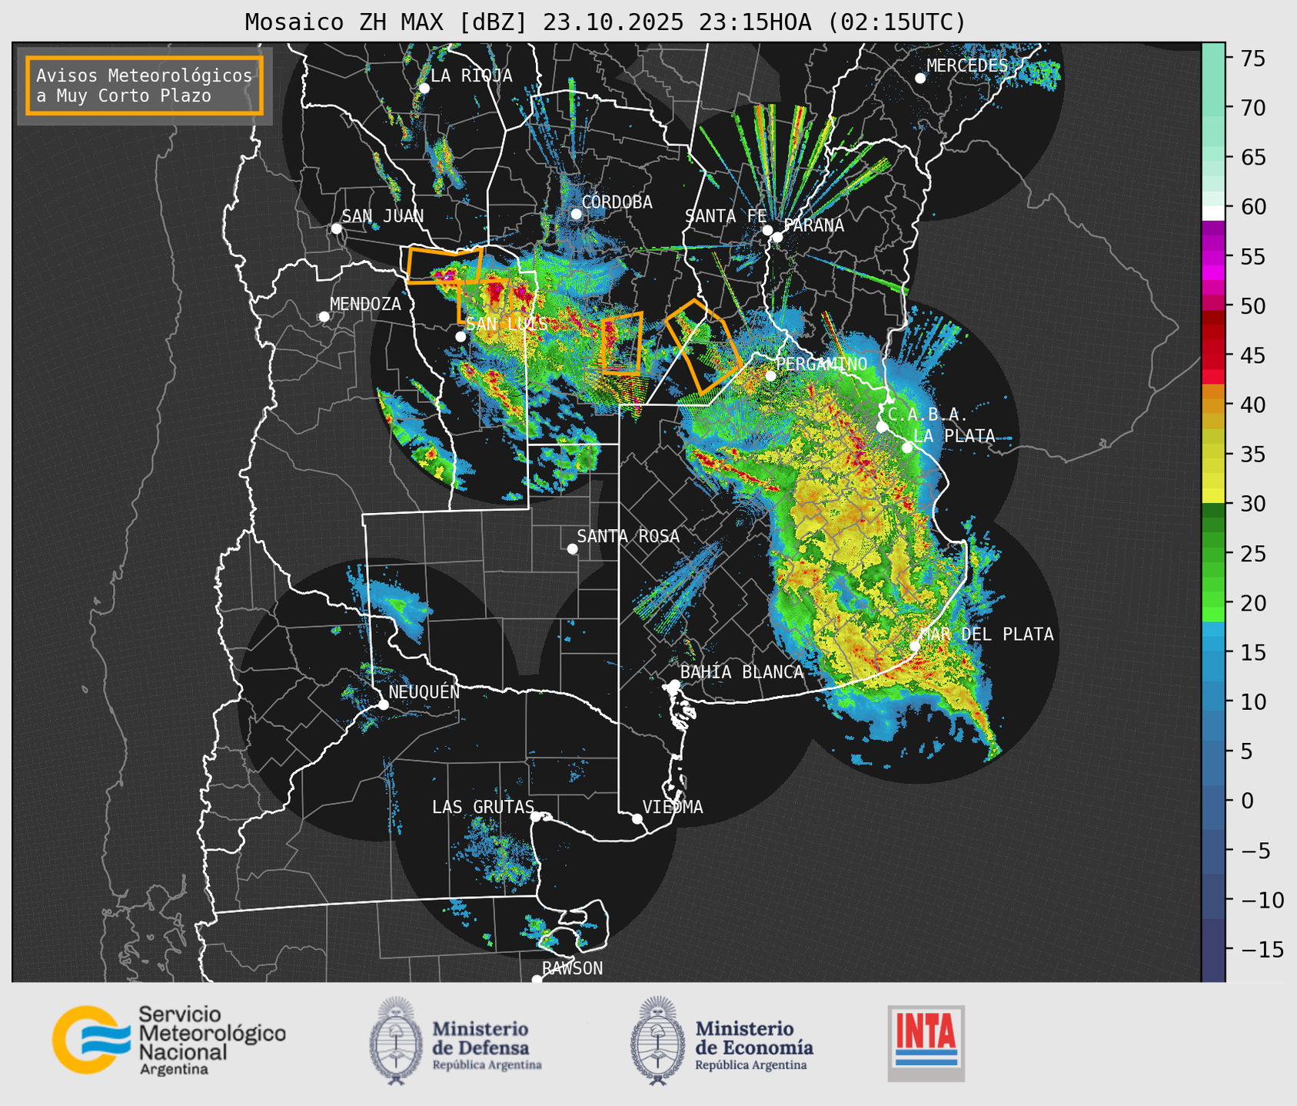This screenshot has height=1106, width=1297.
Task: Click the MAR DEL PLATA city label
Action: [986, 635]
